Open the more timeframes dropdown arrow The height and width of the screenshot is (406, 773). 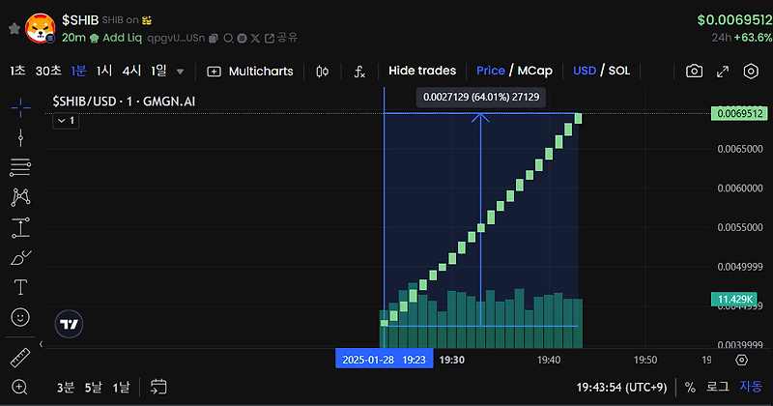[181, 72]
